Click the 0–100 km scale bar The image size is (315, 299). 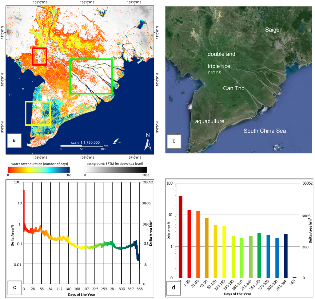coord(82,145)
